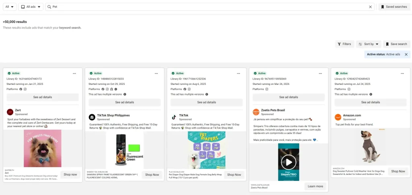Image resolution: width=412 pixels, height=195 pixels.
Task: Open Zert advertiser profile logo
Action: (10, 112)
